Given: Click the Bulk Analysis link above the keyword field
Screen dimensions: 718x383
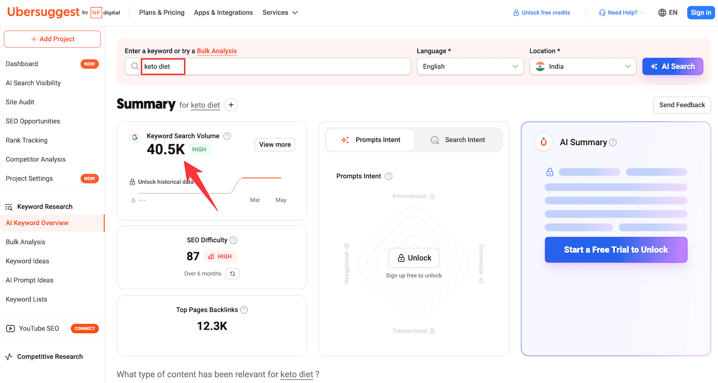Looking at the screenshot, I should point(217,51).
